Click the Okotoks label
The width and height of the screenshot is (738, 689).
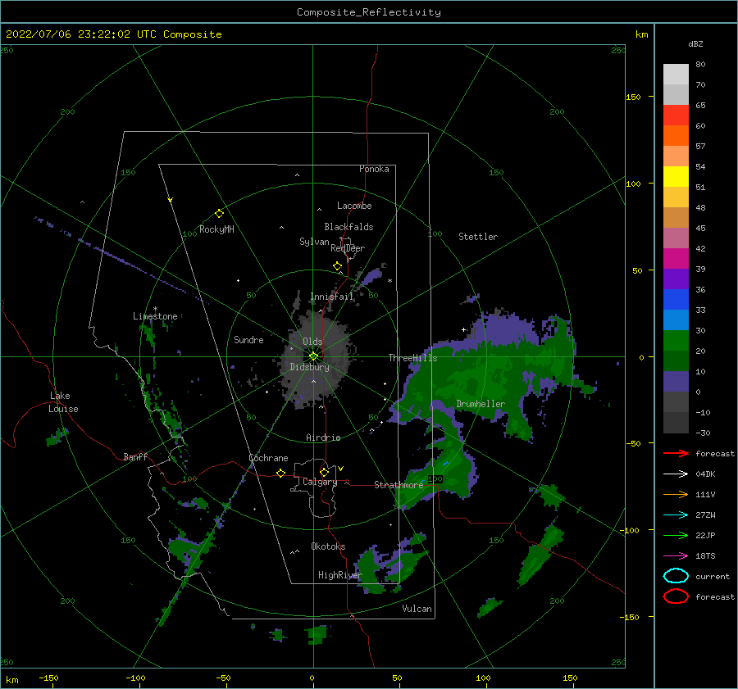click(328, 546)
